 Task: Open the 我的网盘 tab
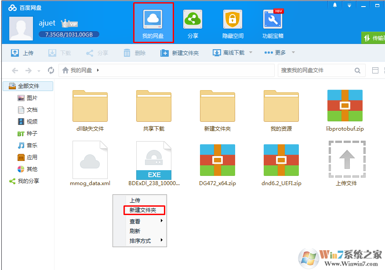pyautogui.click(x=153, y=23)
